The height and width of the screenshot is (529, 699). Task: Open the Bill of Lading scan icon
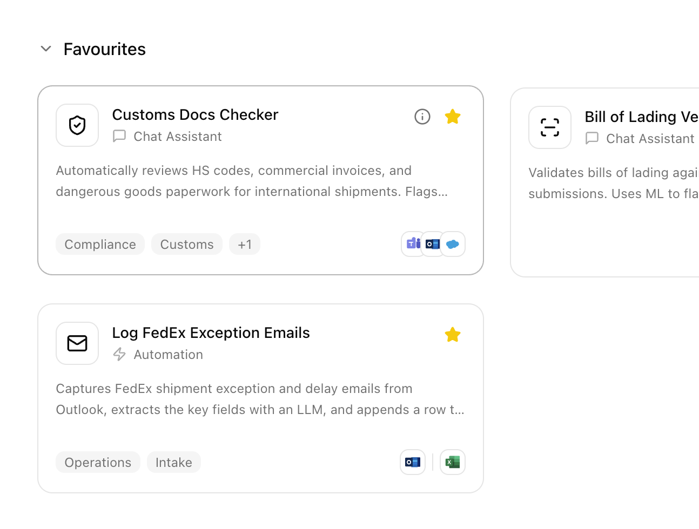click(550, 127)
